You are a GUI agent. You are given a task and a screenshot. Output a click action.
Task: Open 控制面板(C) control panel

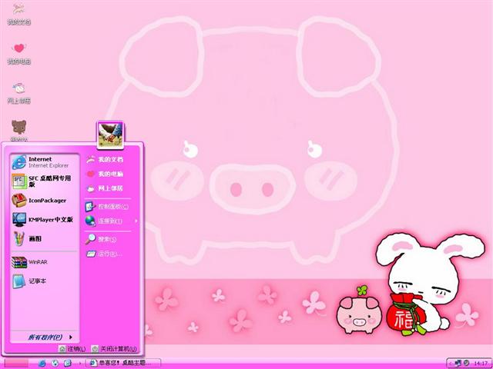click(109, 207)
